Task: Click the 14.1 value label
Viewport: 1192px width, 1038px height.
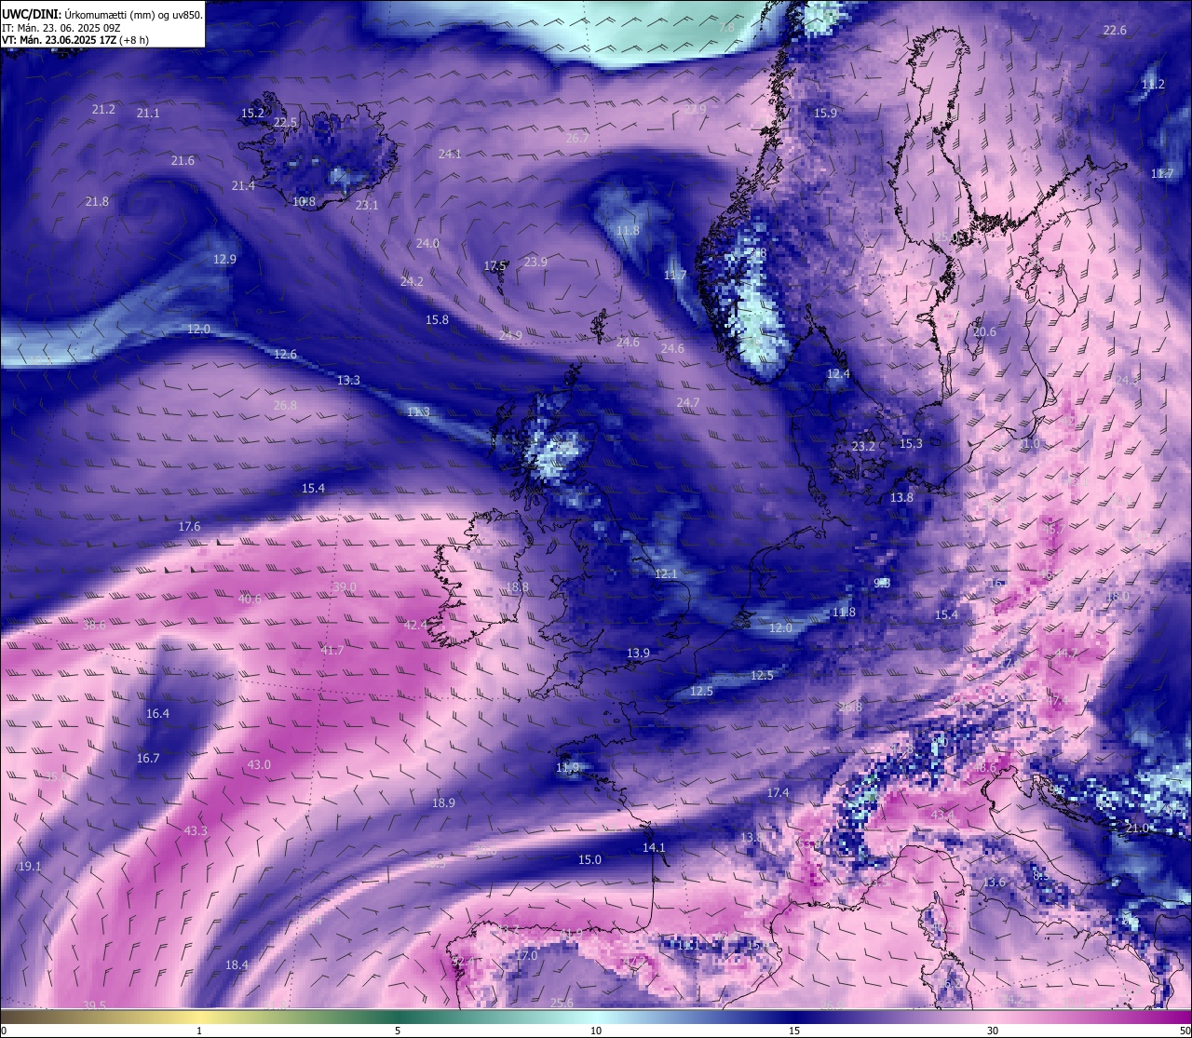Action: [654, 848]
